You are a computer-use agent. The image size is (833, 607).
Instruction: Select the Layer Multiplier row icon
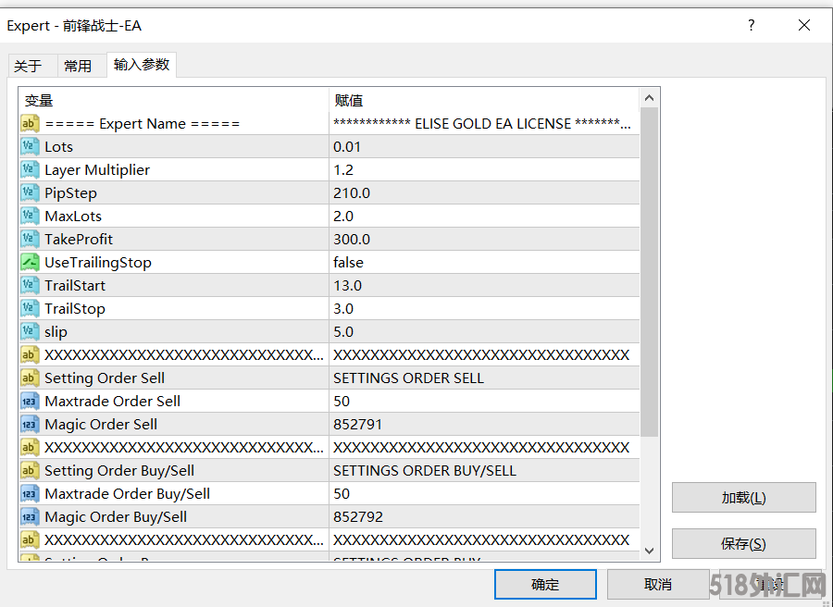[x=30, y=169]
